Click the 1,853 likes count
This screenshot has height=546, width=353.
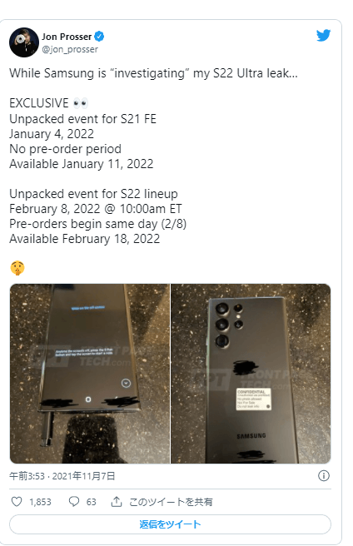[40, 502]
